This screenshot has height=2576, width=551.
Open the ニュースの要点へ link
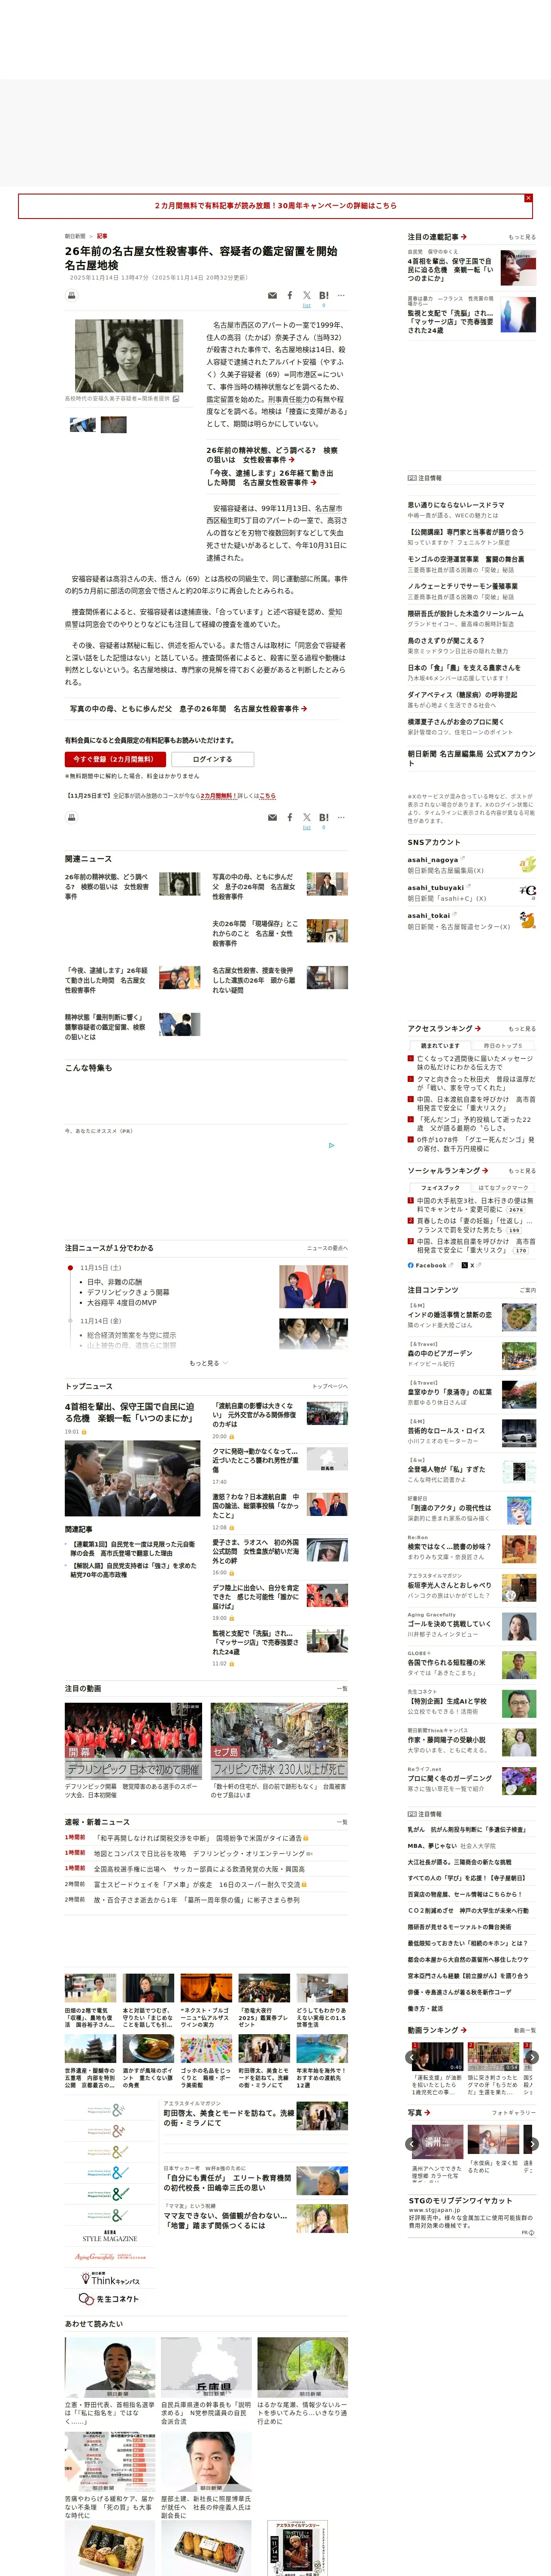click(327, 1248)
